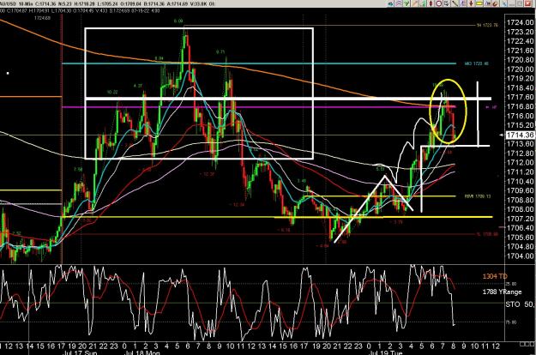This screenshot has height=355, width=536.
Task: Select the black trend line tool icon
Action: pyautogui.click(x=455, y=3)
